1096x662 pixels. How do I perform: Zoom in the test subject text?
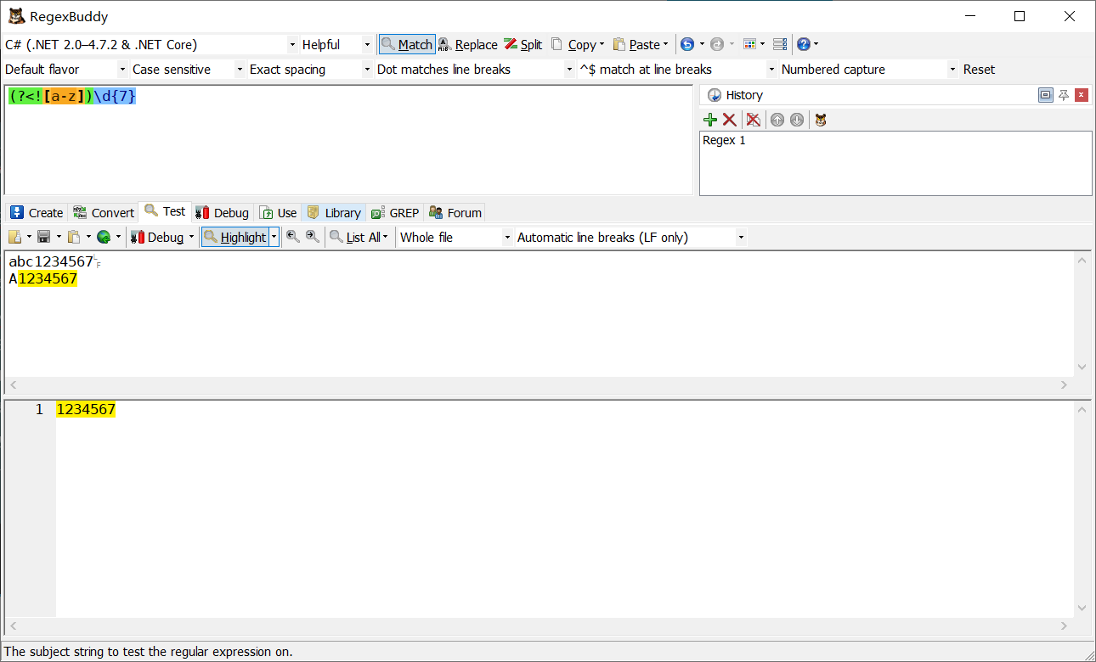313,237
